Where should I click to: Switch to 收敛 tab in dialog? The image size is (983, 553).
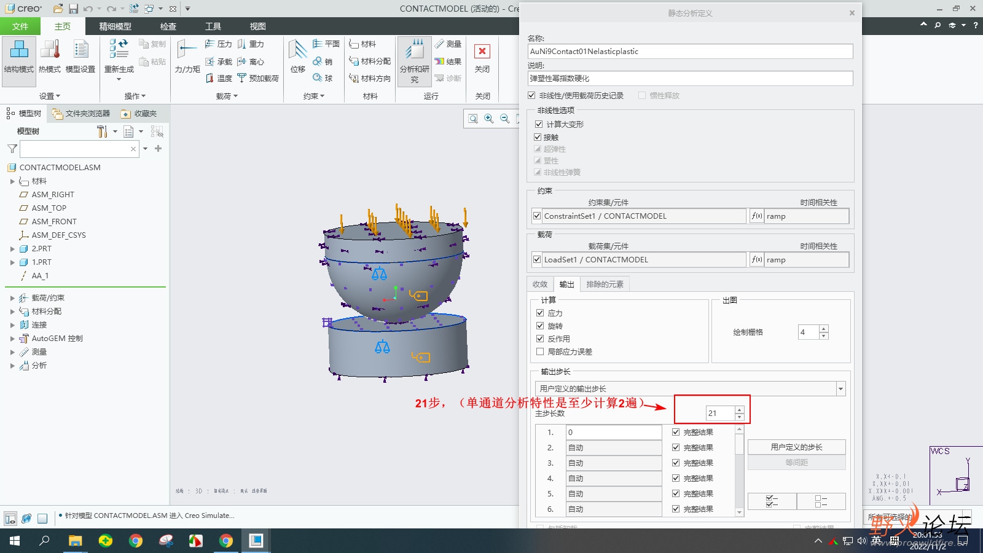point(540,284)
